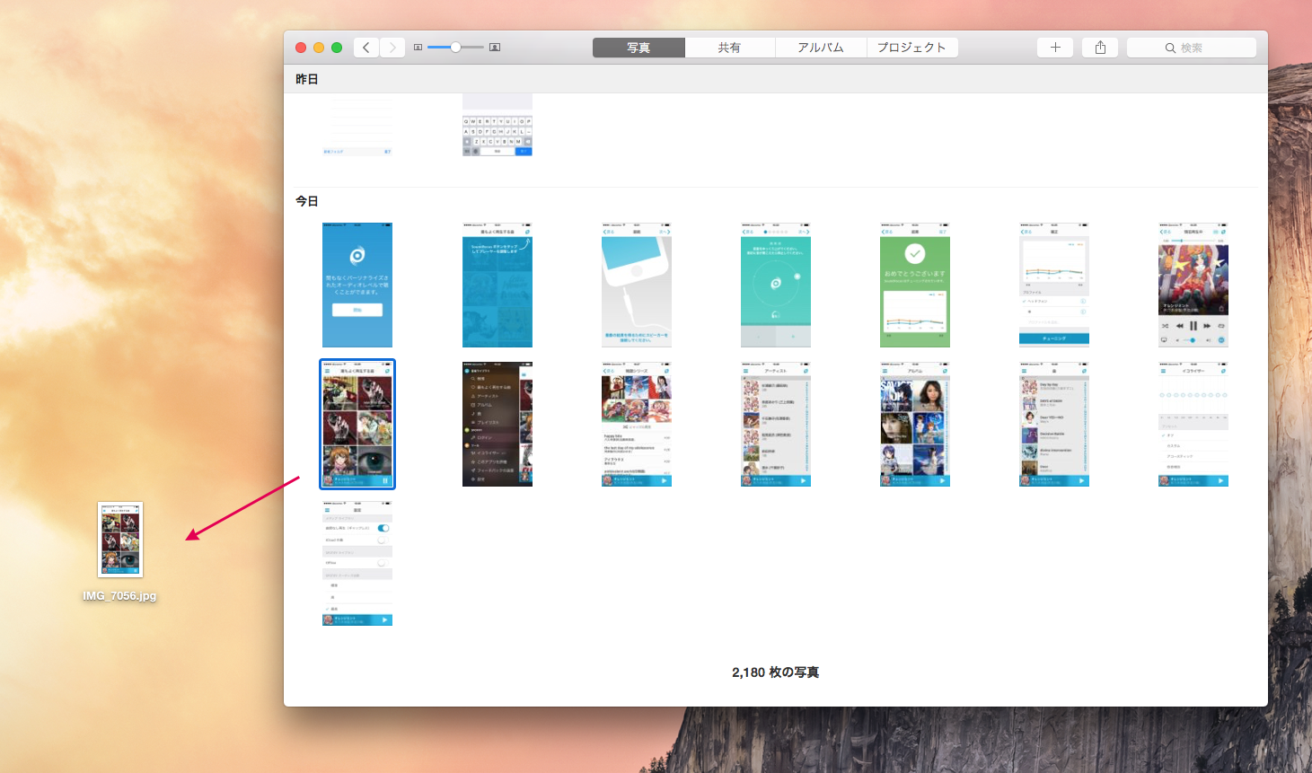Select the white equalizer graph photo
Screen dimensions: 1312x773
coord(1054,285)
